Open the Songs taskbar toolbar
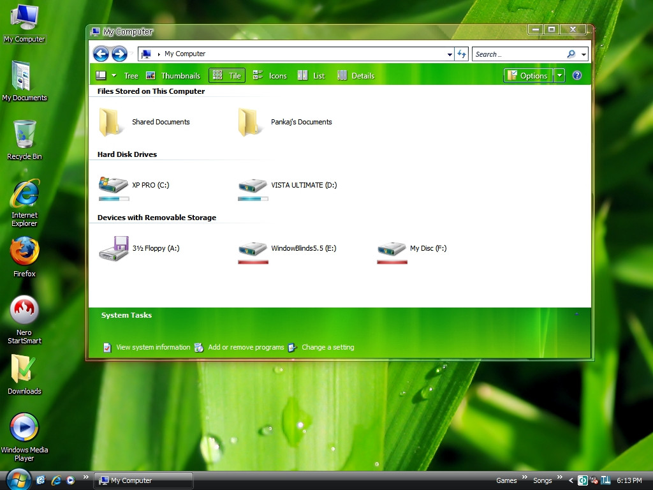Viewport: 653px width, 490px height. [x=542, y=480]
